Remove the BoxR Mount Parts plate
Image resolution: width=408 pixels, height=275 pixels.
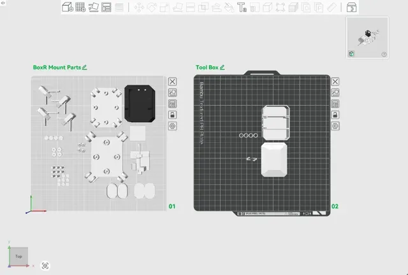tap(172, 81)
